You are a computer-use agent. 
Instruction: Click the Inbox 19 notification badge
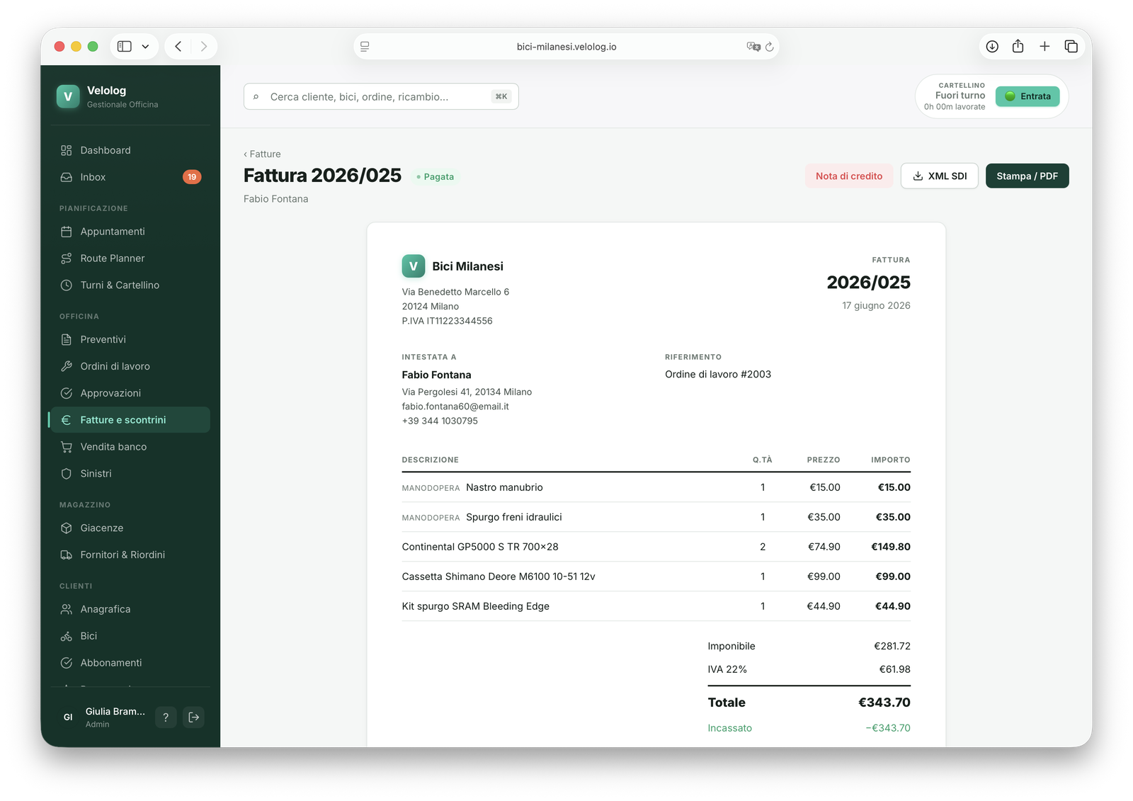tap(192, 177)
